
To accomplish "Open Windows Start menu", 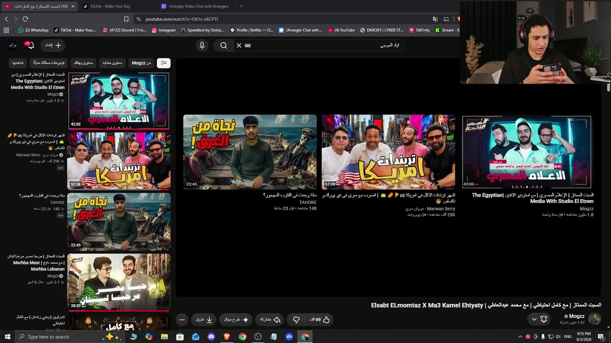I will tap(7, 337).
